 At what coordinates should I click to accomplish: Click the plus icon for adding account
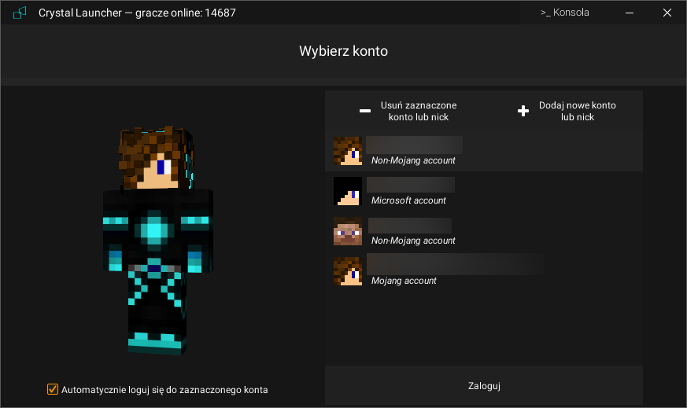pyautogui.click(x=523, y=111)
